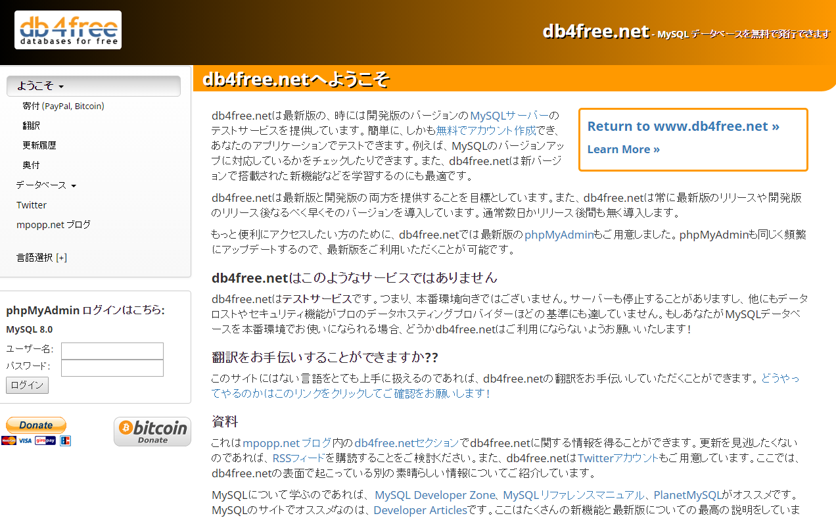The height and width of the screenshot is (520, 836).
Task: Select the VISA payment icon
Action: pyautogui.click(x=25, y=440)
